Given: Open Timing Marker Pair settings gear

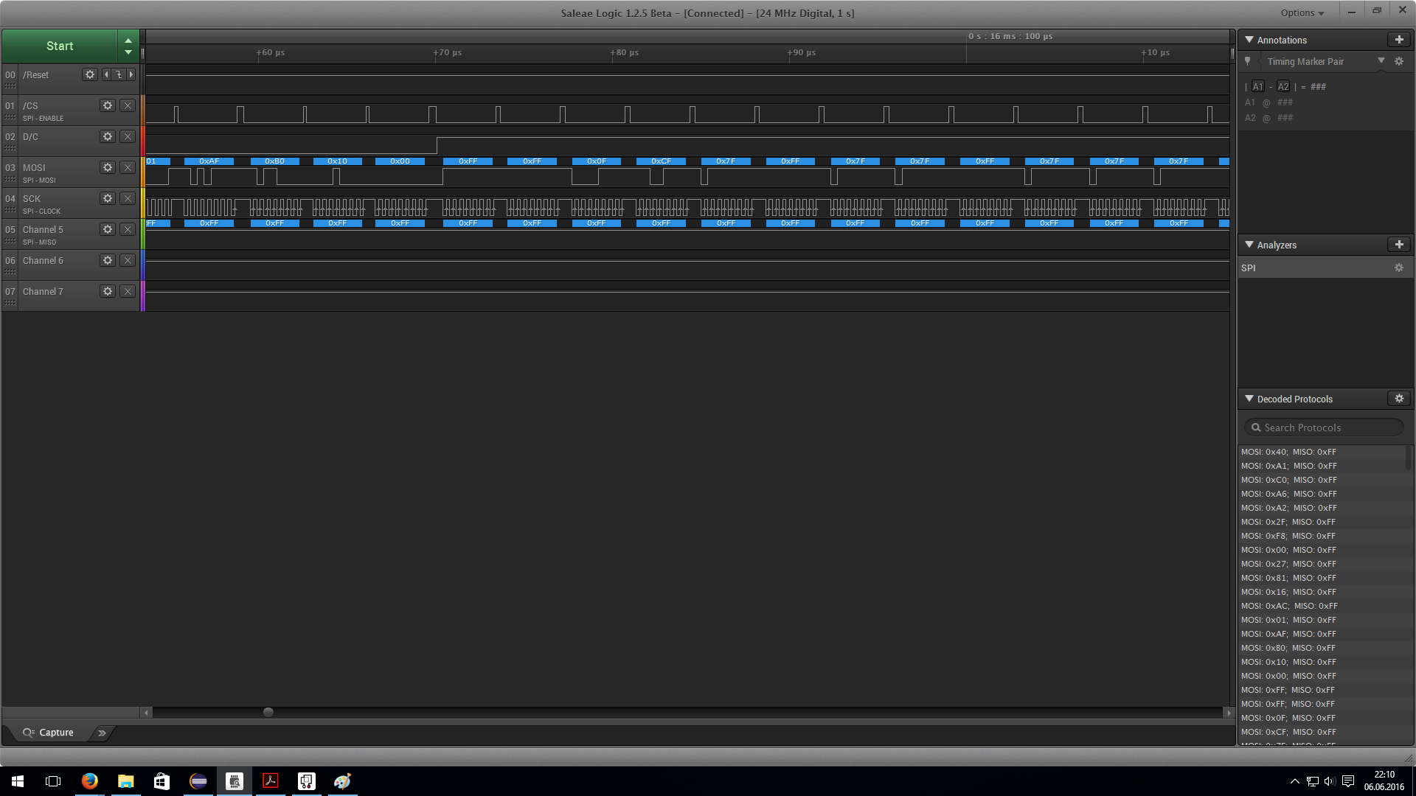Looking at the screenshot, I should pos(1398,62).
